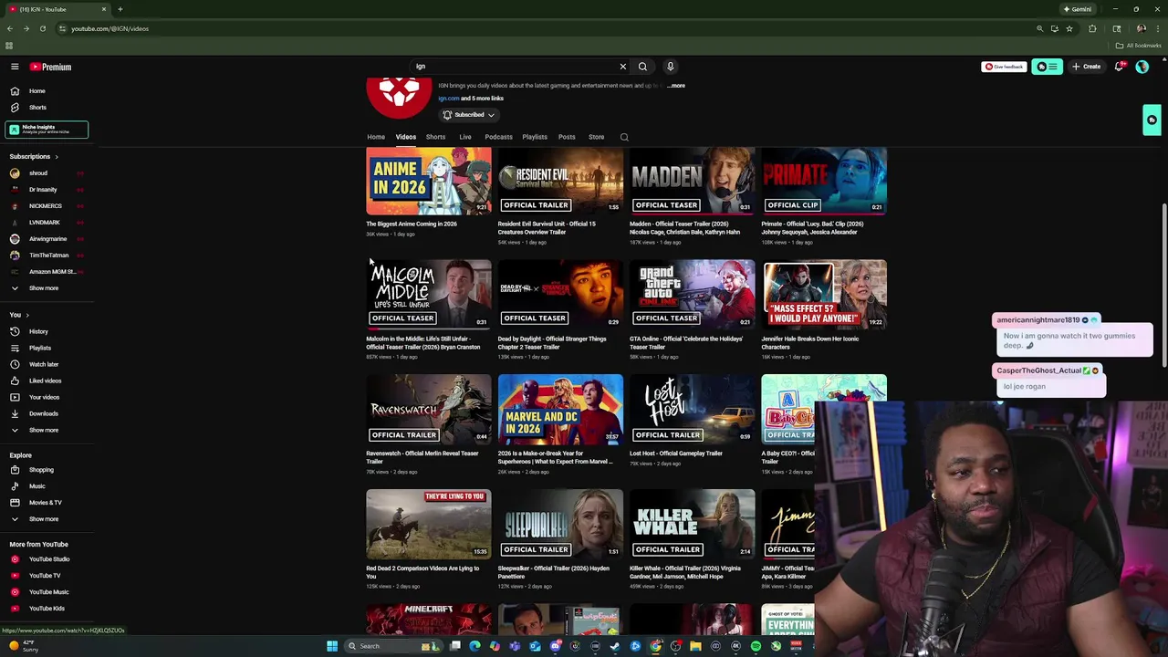Play The Biggest Anime Coming in 2026
This screenshot has height=657, width=1168.
(x=428, y=181)
